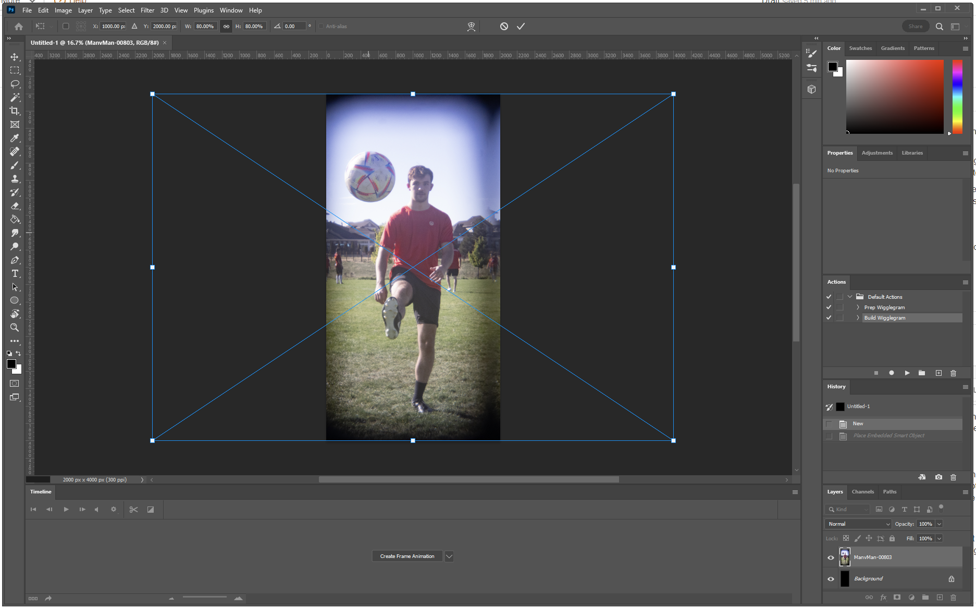Pick a color in the Color panel field
Image resolution: width=976 pixels, height=609 pixels.
click(895, 97)
